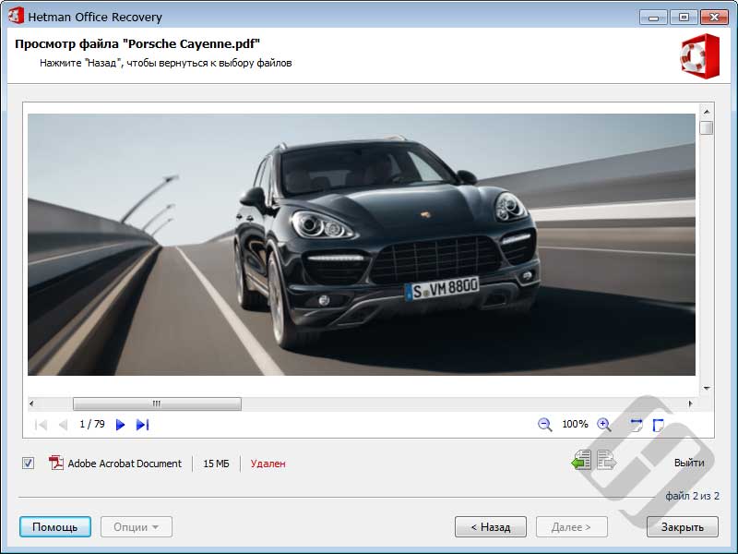Minimize the Hetman Office Recovery window

[653, 18]
